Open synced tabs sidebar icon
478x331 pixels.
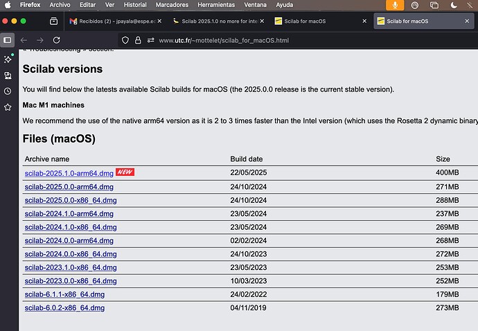pyautogui.click(x=8, y=75)
